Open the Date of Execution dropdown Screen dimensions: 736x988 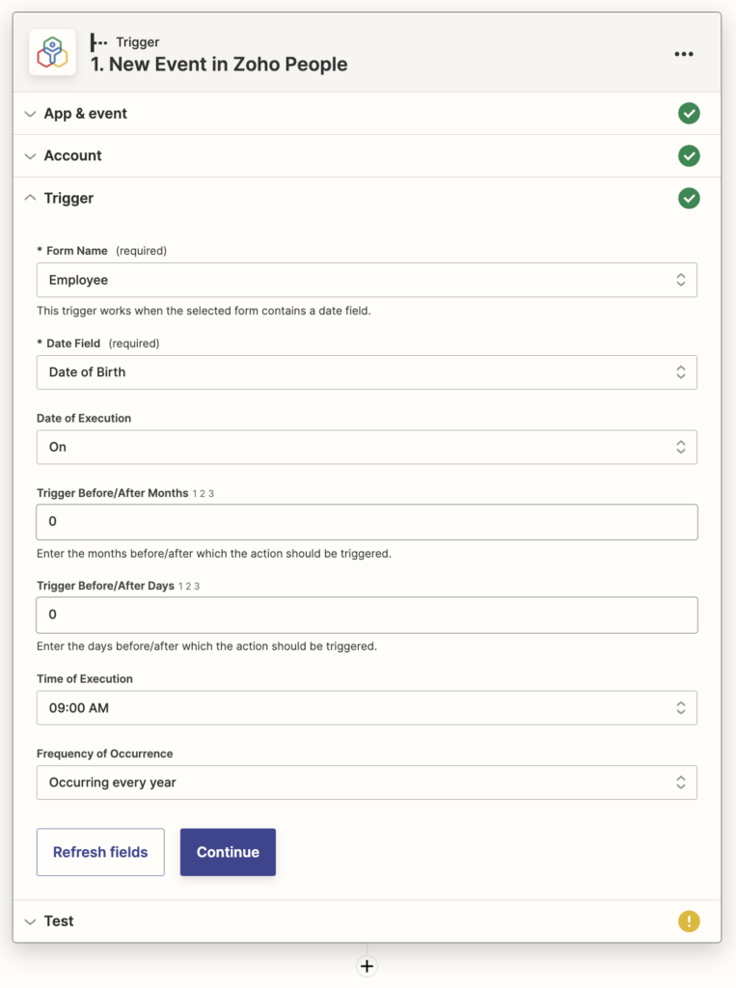(367, 448)
